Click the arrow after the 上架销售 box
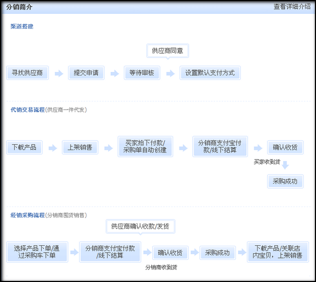The height and width of the screenshot is (282, 316). [108, 148]
